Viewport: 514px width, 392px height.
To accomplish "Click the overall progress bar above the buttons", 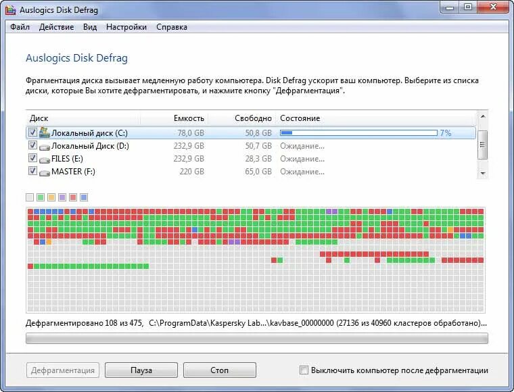I will click(x=257, y=339).
